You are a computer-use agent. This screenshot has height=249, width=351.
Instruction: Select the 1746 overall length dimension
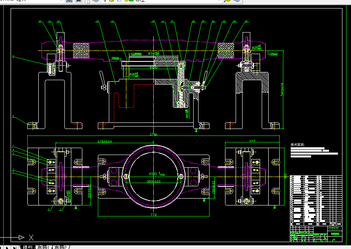click(x=153, y=134)
